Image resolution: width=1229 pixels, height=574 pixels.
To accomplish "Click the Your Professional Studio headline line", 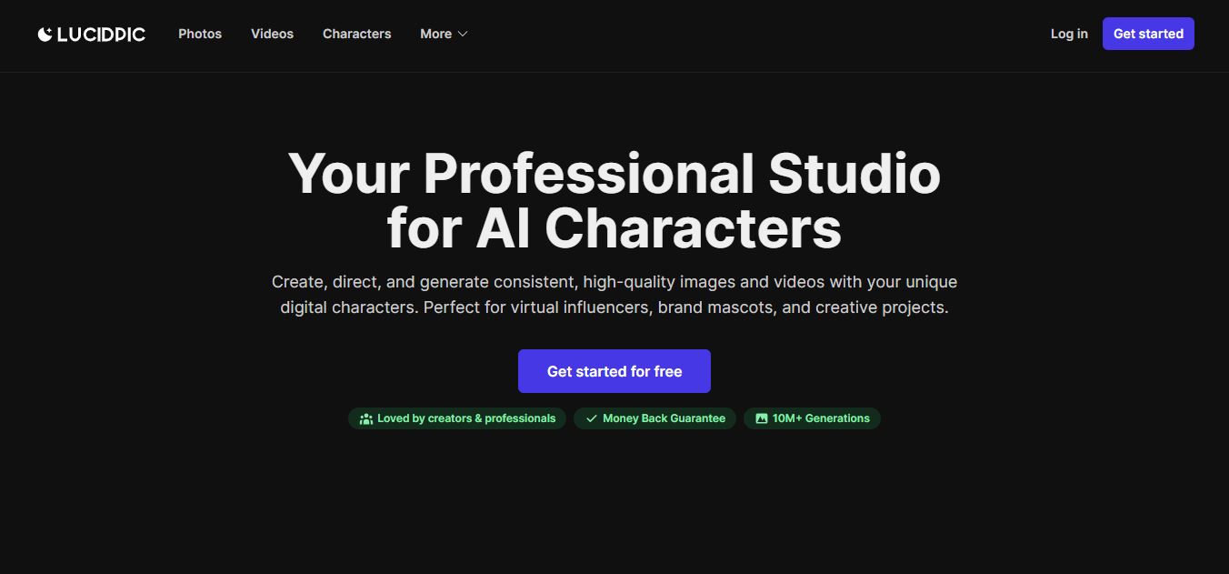I will (x=614, y=173).
